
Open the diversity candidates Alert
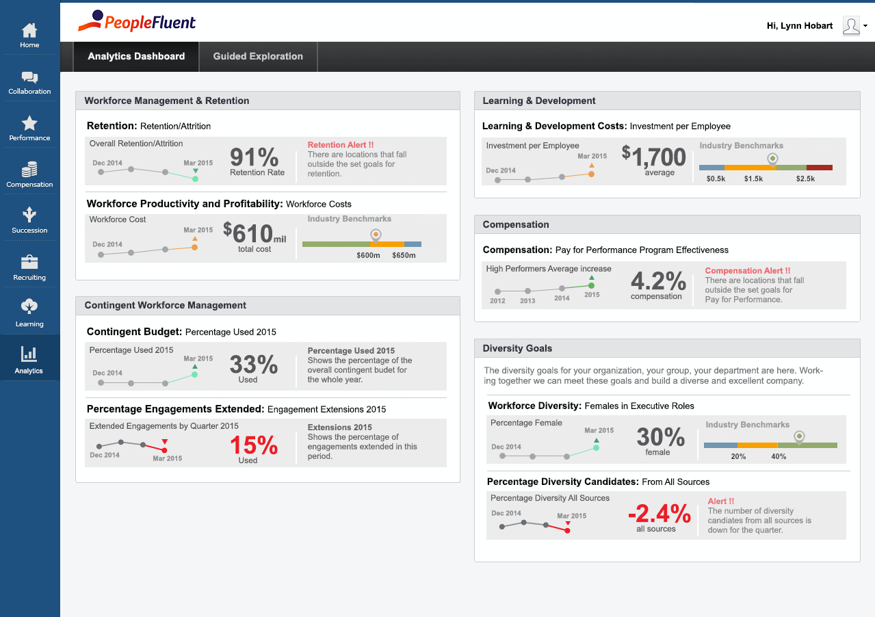pos(721,501)
